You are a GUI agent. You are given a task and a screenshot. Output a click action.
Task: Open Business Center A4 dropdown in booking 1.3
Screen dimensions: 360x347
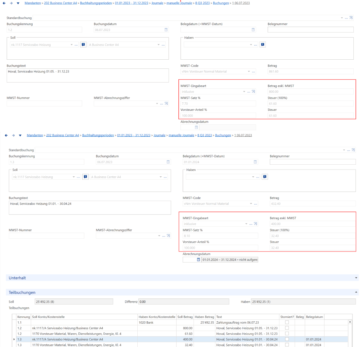click(161, 177)
